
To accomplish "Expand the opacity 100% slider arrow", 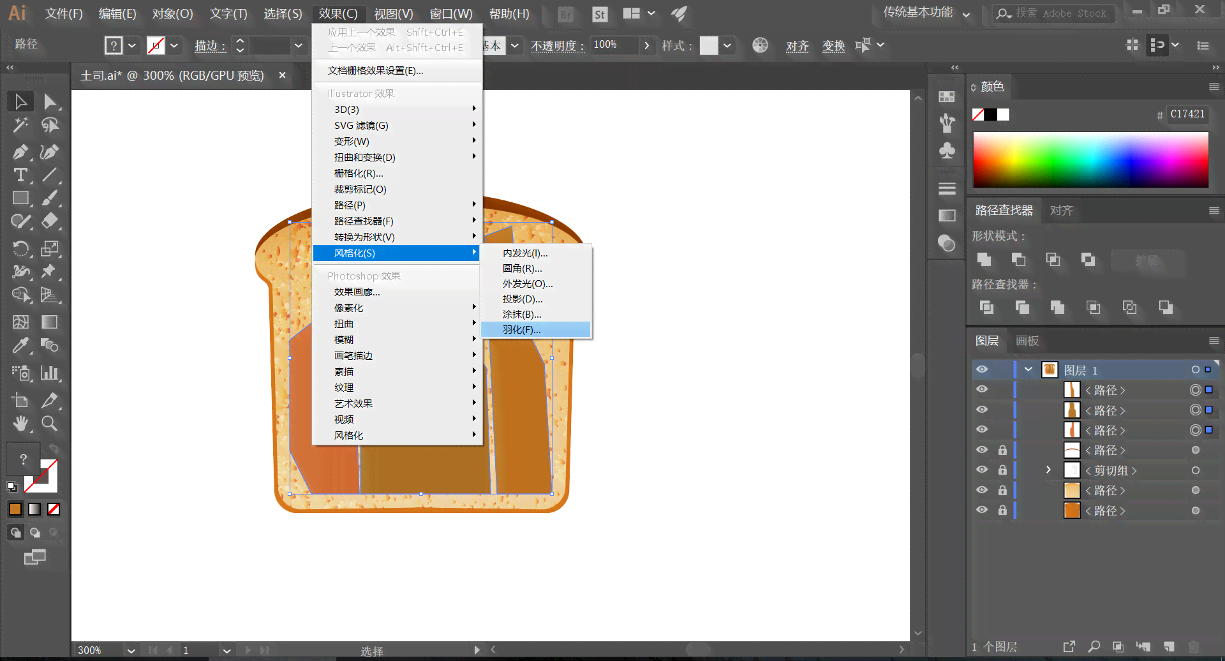I will point(647,45).
